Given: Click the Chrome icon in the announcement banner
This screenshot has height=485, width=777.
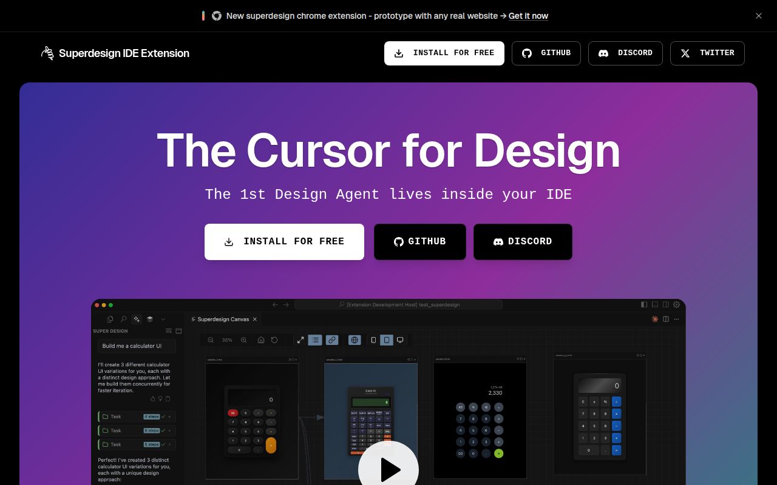Looking at the screenshot, I should click(x=217, y=16).
